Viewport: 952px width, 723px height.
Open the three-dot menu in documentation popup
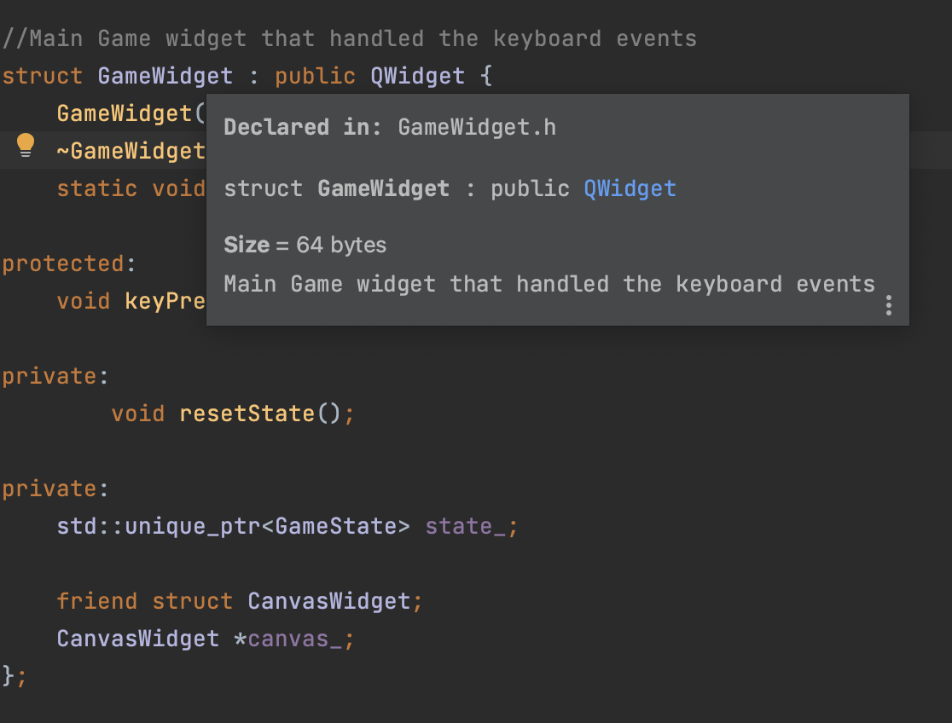(888, 305)
